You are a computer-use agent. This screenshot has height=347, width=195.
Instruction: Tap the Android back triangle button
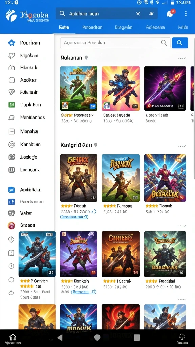pos(60,338)
